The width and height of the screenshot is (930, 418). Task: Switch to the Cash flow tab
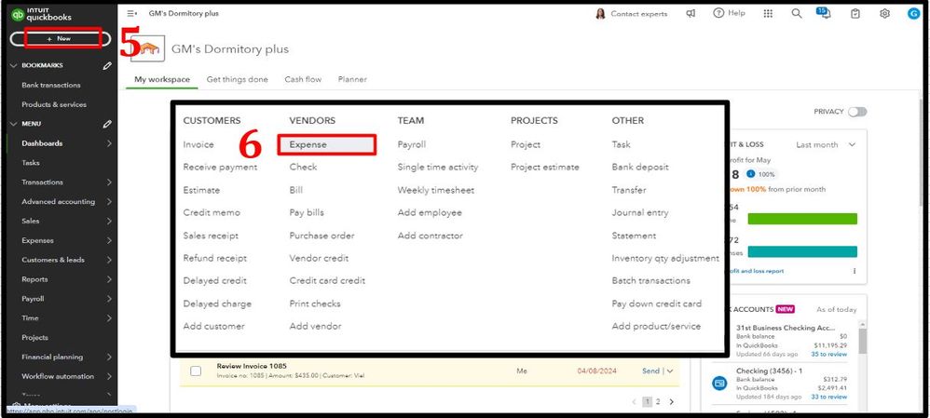(x=303, y=79)
